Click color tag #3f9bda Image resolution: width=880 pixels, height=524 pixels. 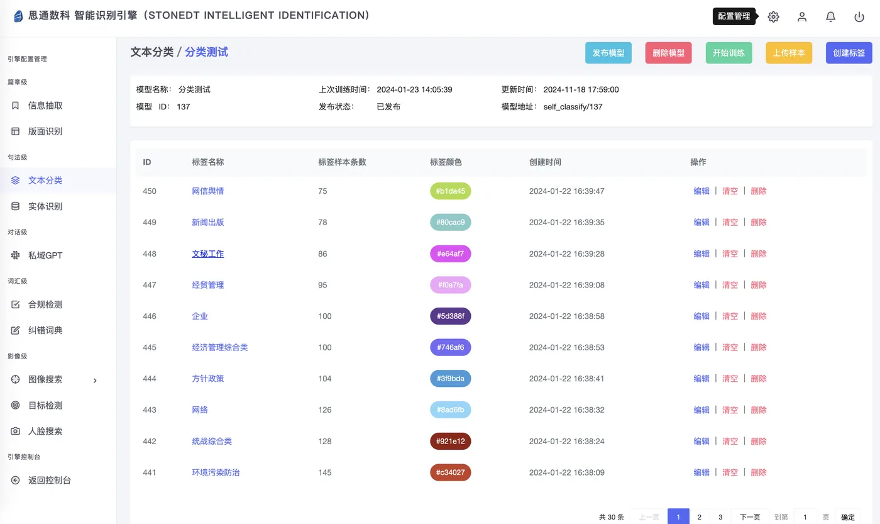coord(450,379)
